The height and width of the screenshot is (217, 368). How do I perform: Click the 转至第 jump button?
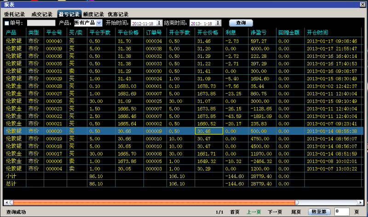click(x=319, y=211)
